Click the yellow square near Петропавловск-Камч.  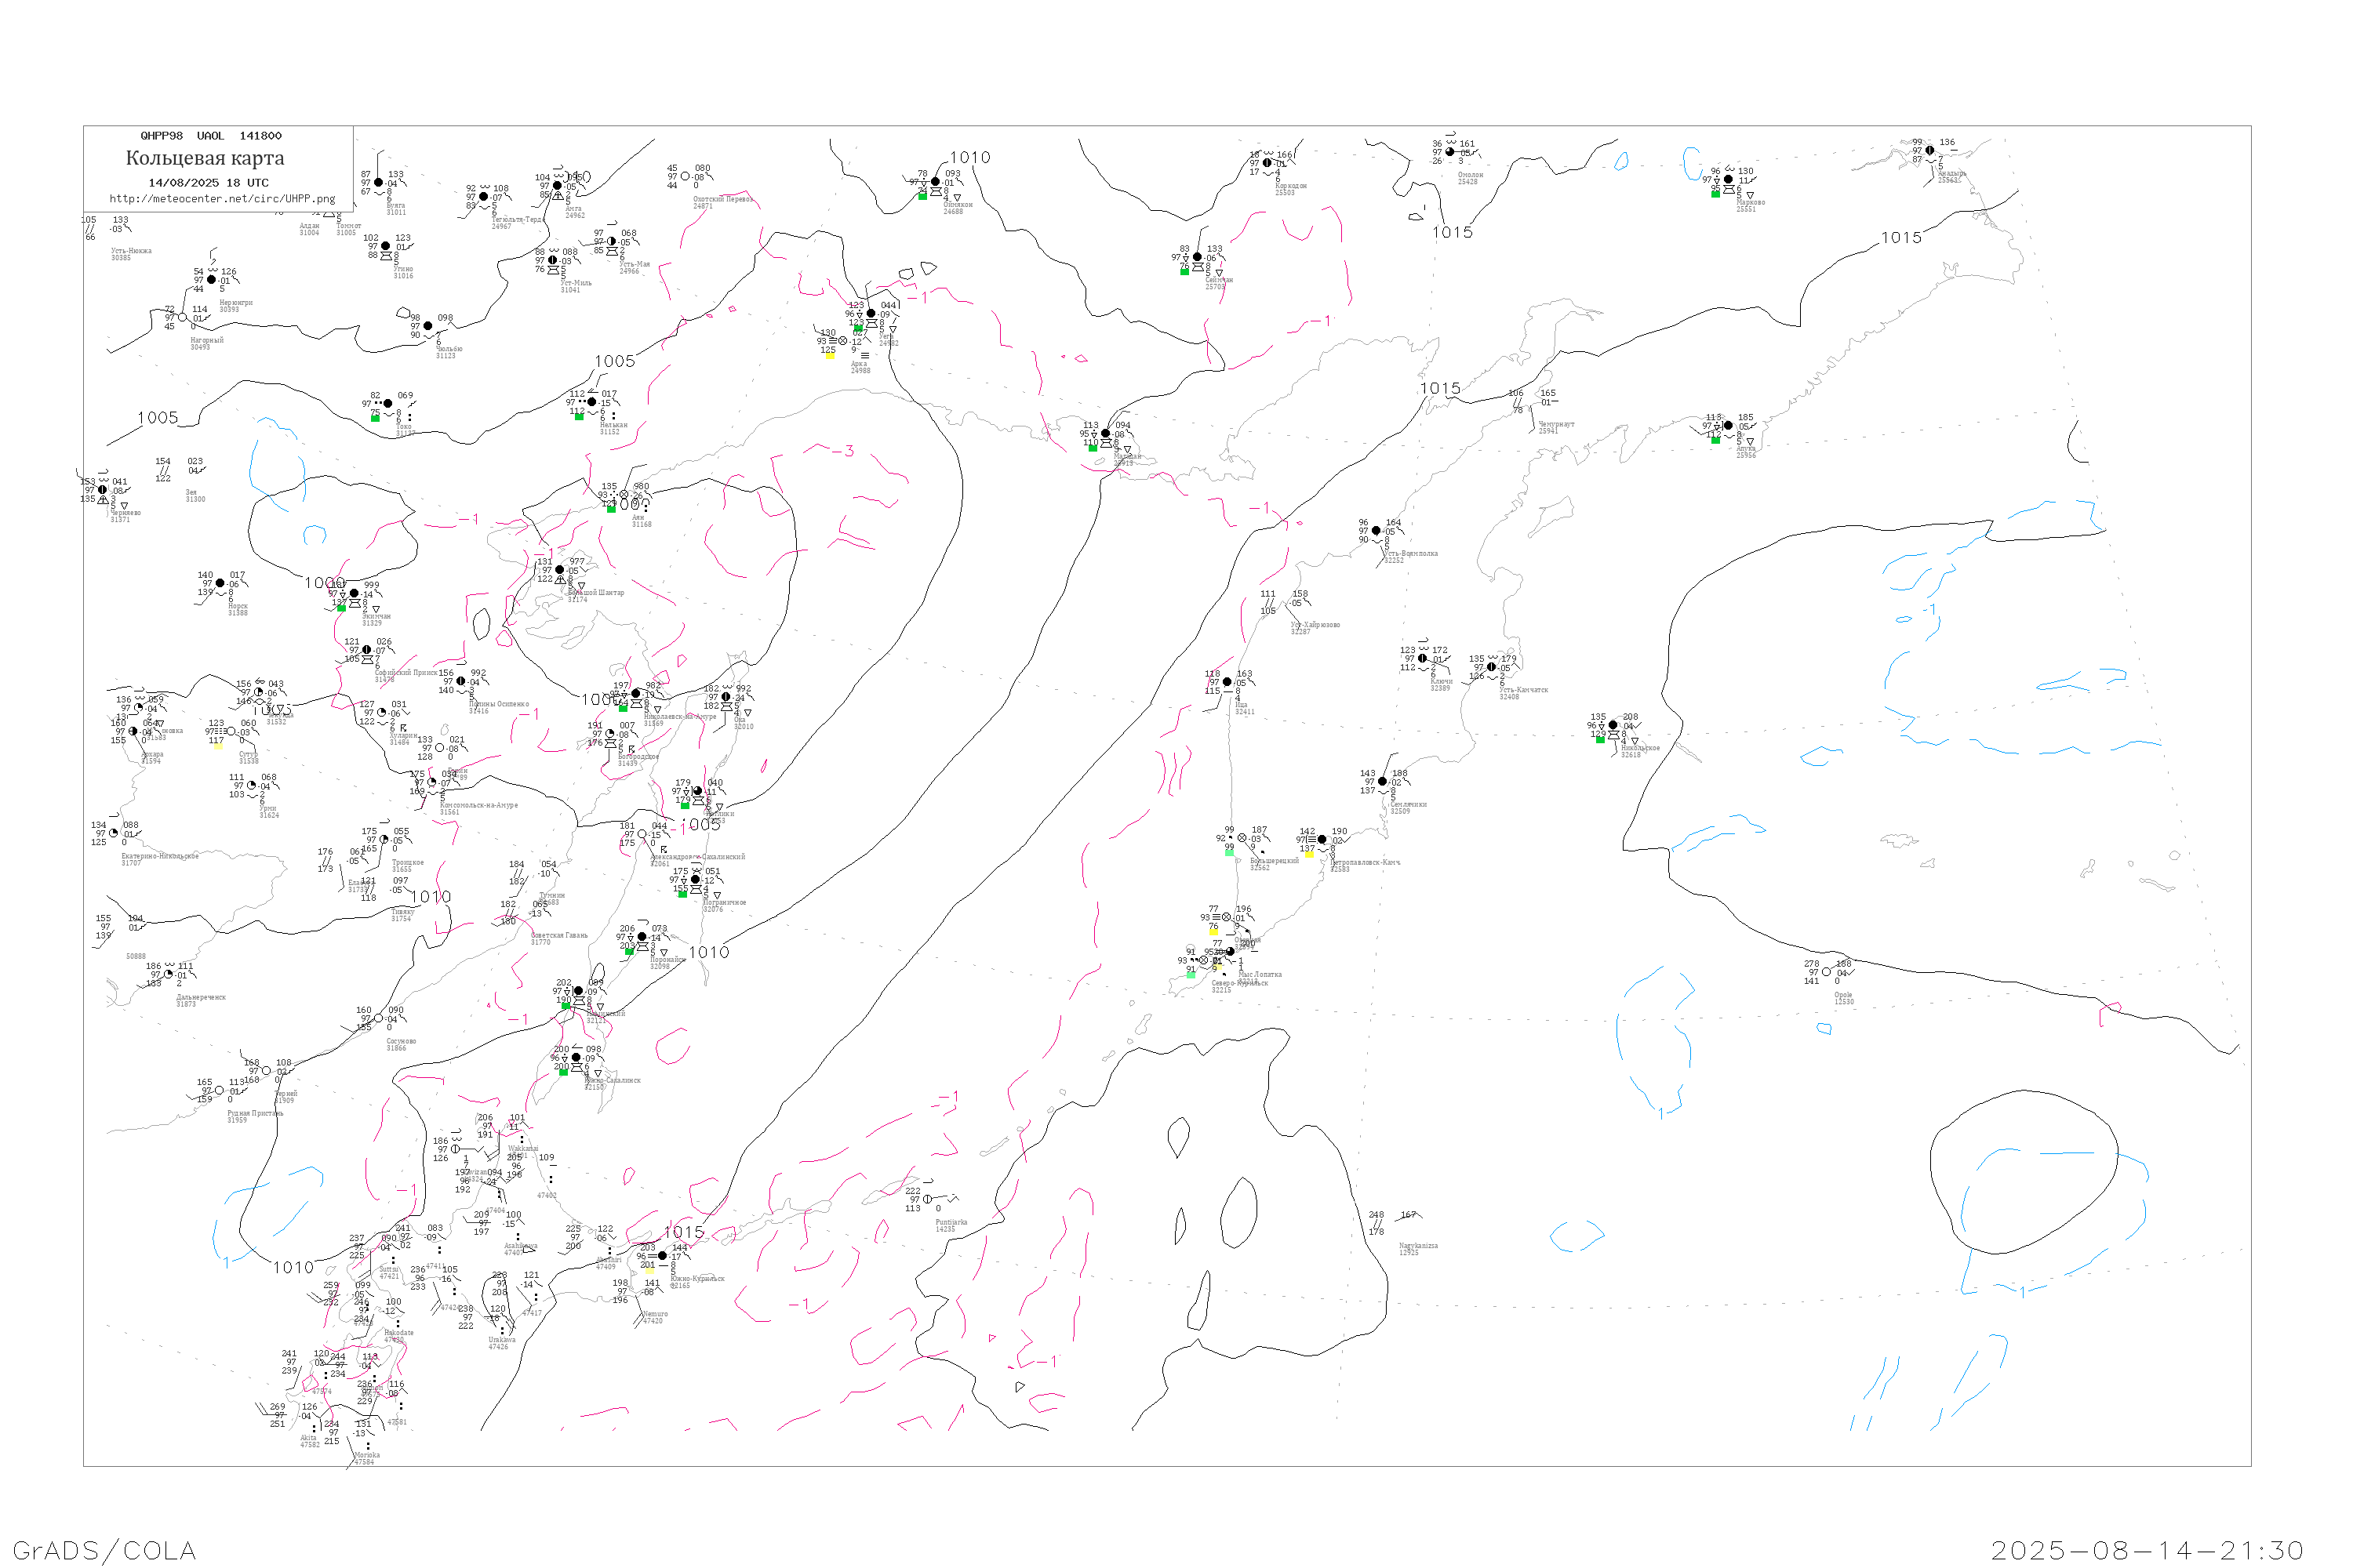click(1308, 854)
